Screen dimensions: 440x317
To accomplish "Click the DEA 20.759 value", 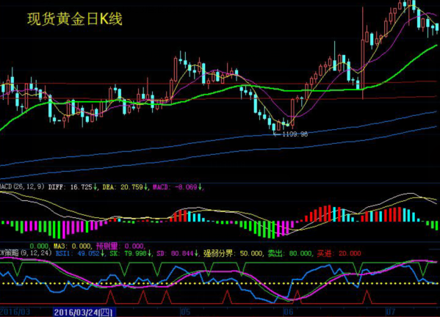I will (x=126, y=187).
